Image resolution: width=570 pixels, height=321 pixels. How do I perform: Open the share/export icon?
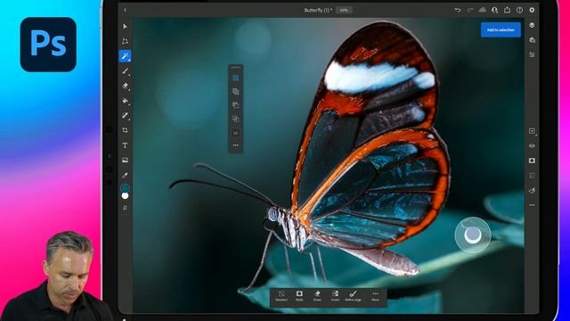(507, 10)
